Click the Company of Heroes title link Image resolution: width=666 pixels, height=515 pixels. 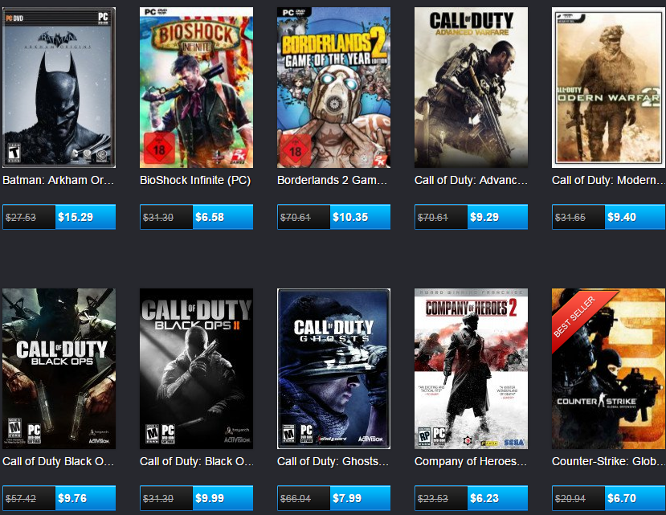pos(471,461)
